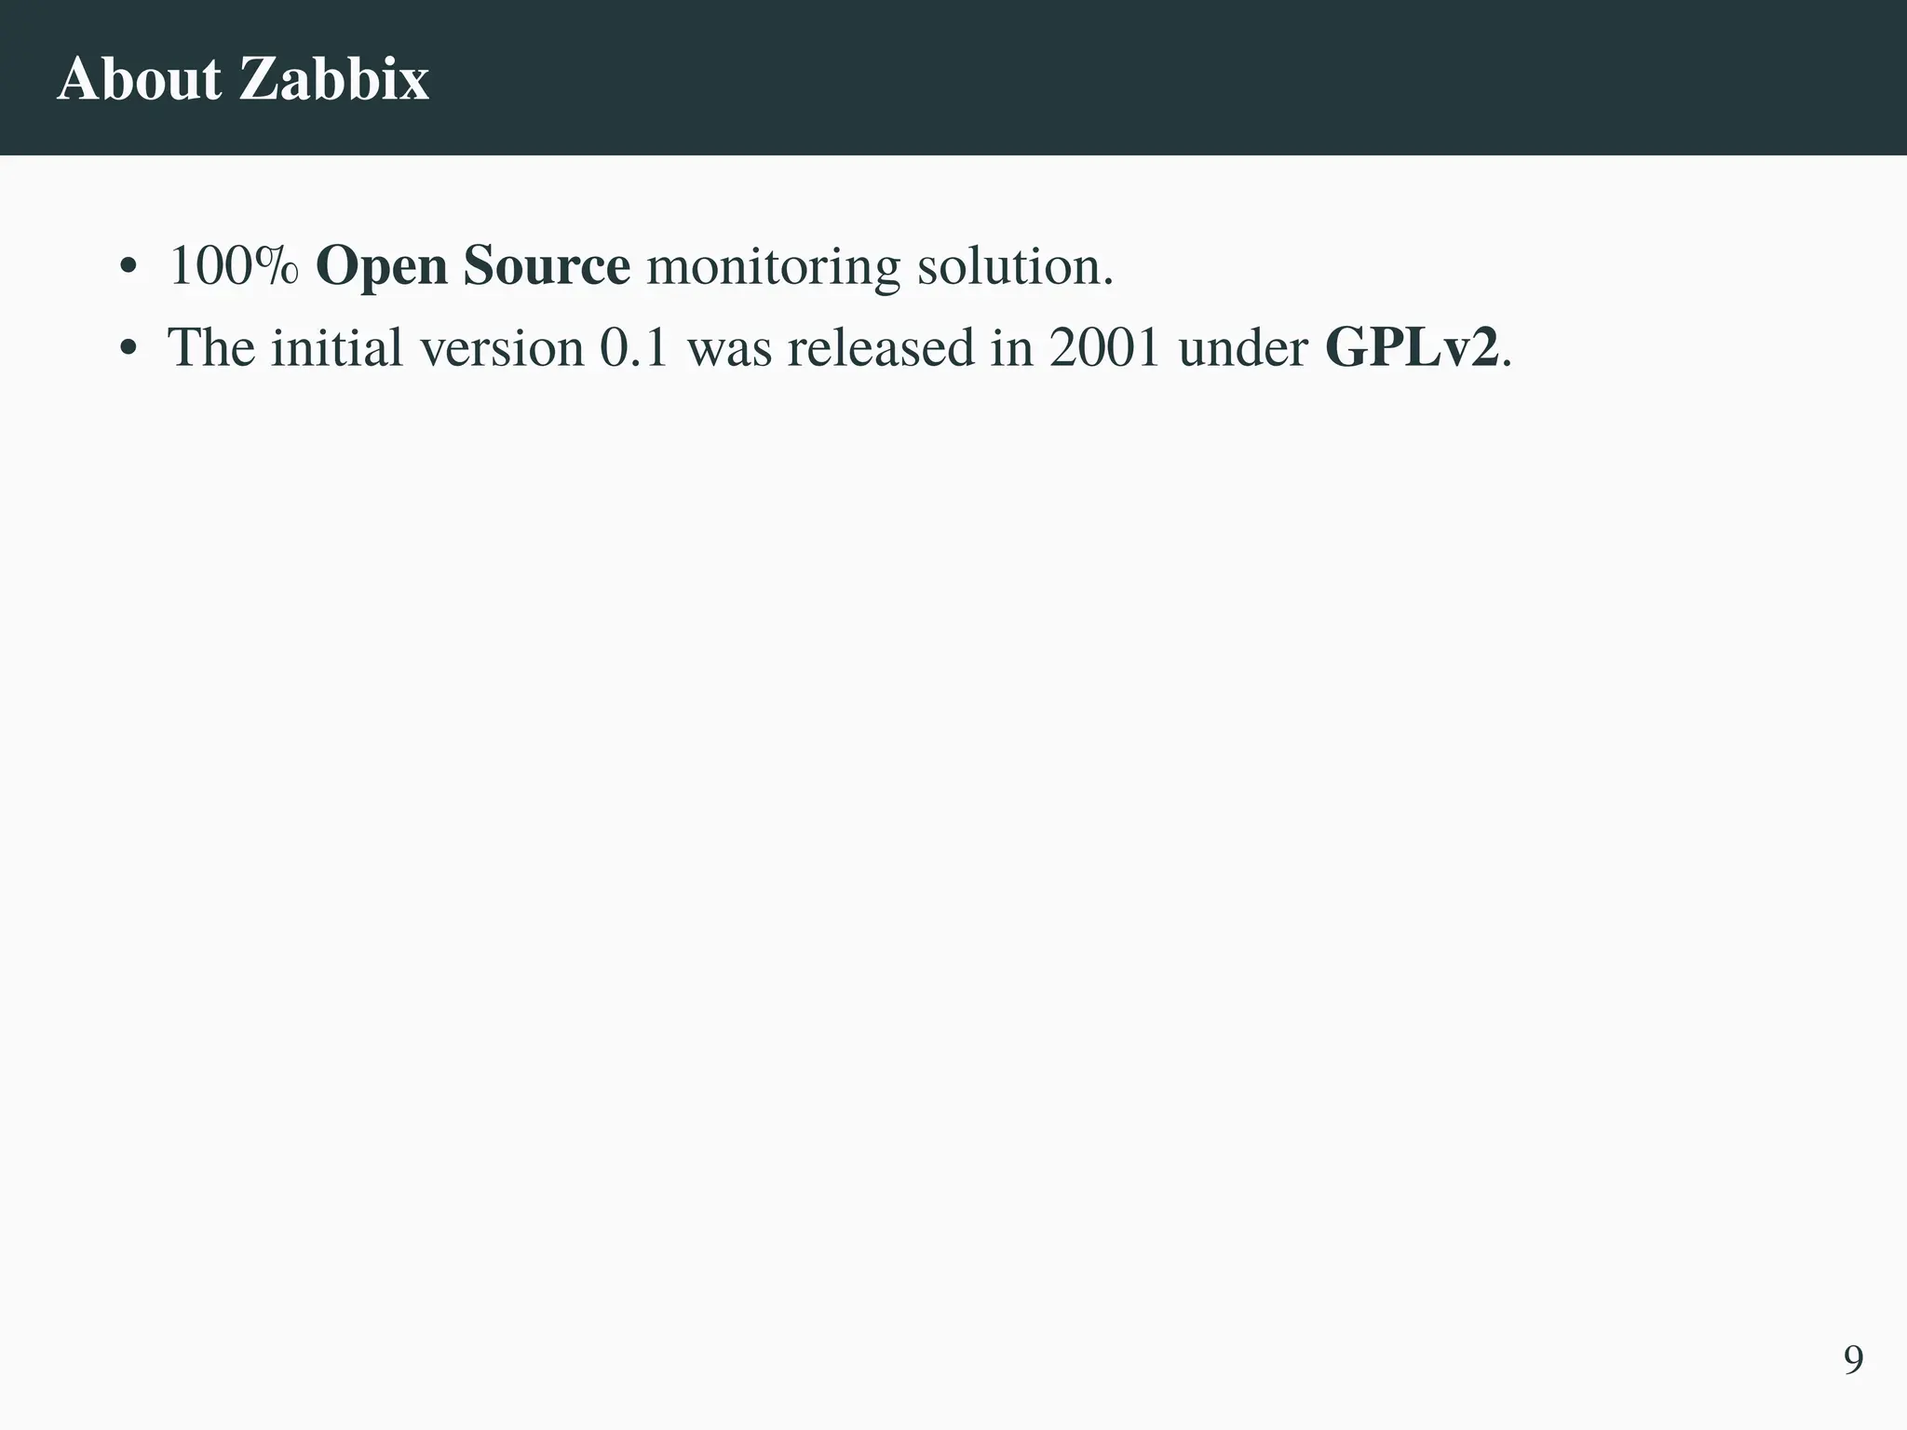This screenshot has width=1907, height=1430.
Task: Click the word "initial" in second bullet
Action: click(337, 347)
